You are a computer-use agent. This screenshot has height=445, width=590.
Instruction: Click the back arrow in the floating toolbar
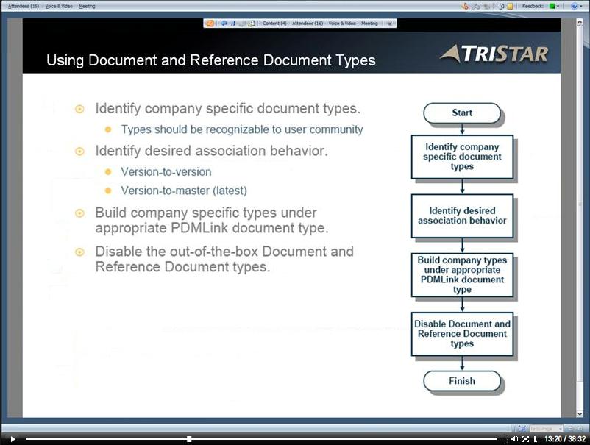pyautogui.click(x=223, y=24)
